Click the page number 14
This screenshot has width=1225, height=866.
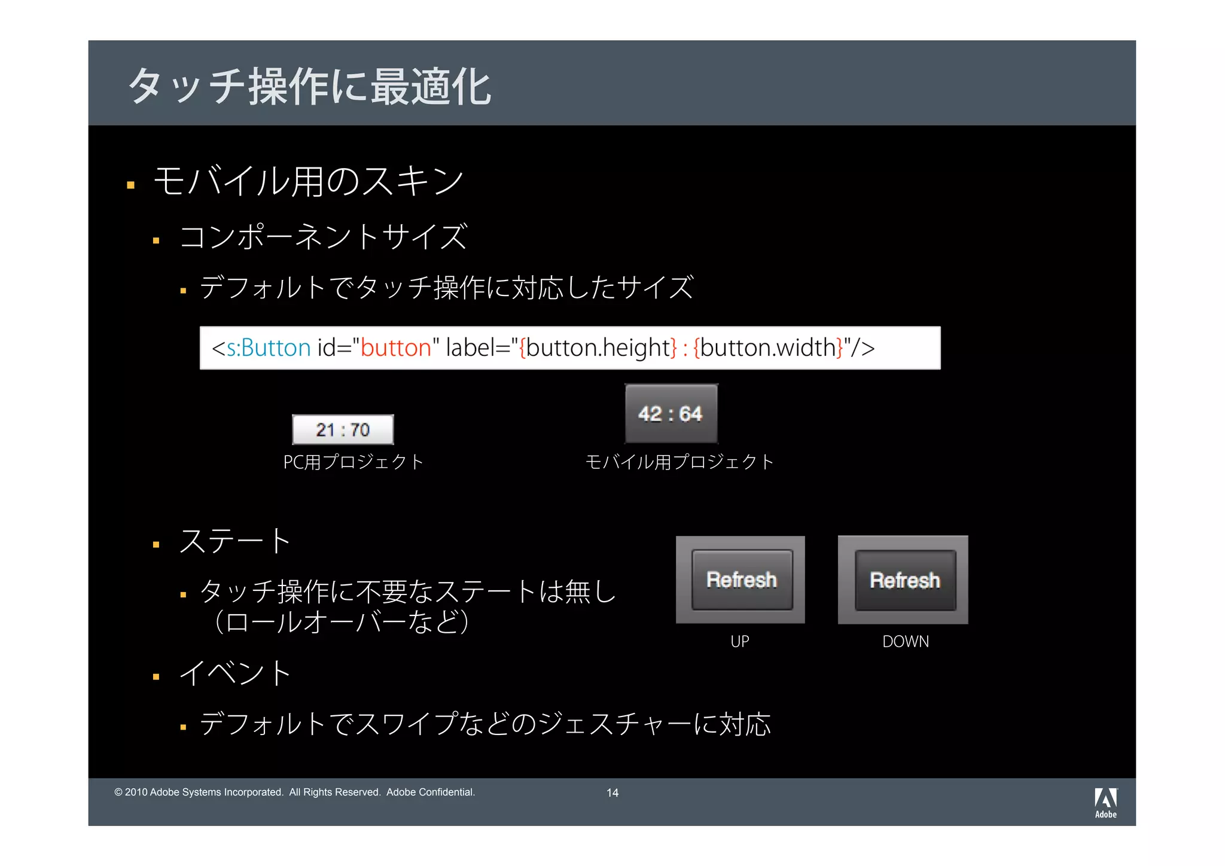(612, 792)
